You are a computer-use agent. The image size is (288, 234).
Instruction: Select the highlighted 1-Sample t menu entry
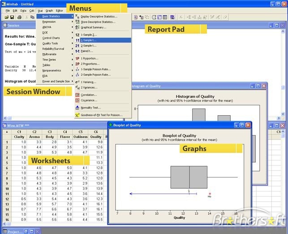[103, 40]
